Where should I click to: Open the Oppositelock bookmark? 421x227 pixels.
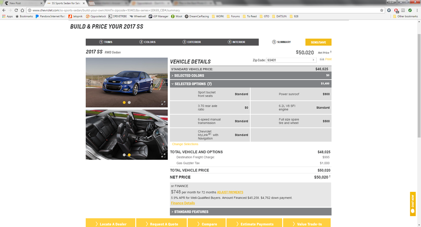click(96, 16)
